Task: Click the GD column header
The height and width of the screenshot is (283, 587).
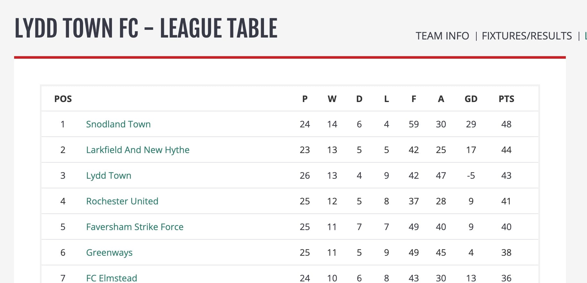Action: point(471,99)
